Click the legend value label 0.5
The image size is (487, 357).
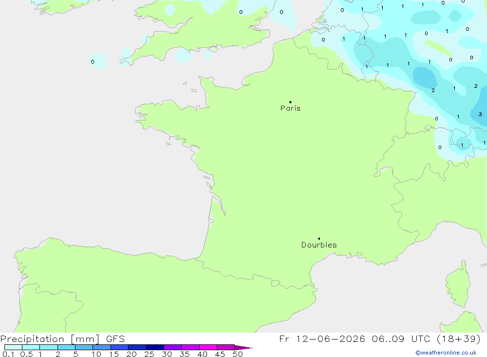26,354
